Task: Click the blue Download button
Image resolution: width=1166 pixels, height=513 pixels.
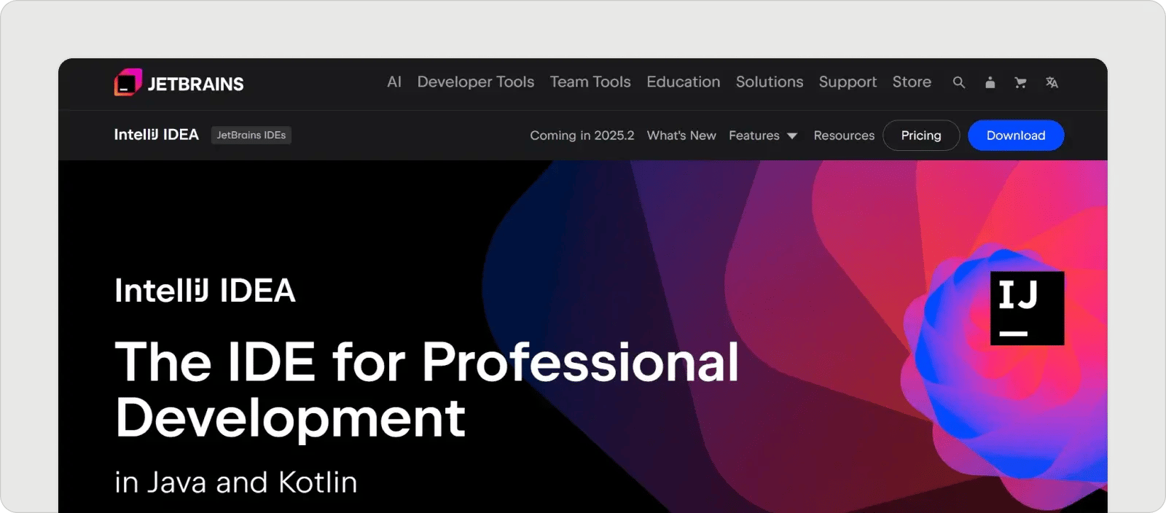Action: [x=1016, y=136]
